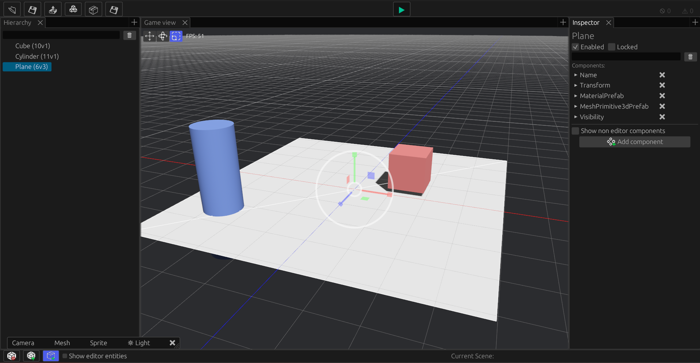This screenshot has width=700, height=363.
Task: Select Cube (10v1) in hierarchy
Action: pyautogui.click(x=32, y=46)
